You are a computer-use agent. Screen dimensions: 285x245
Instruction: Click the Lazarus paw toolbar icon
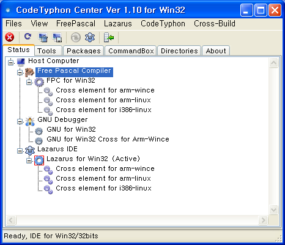(x=90, y=37)
